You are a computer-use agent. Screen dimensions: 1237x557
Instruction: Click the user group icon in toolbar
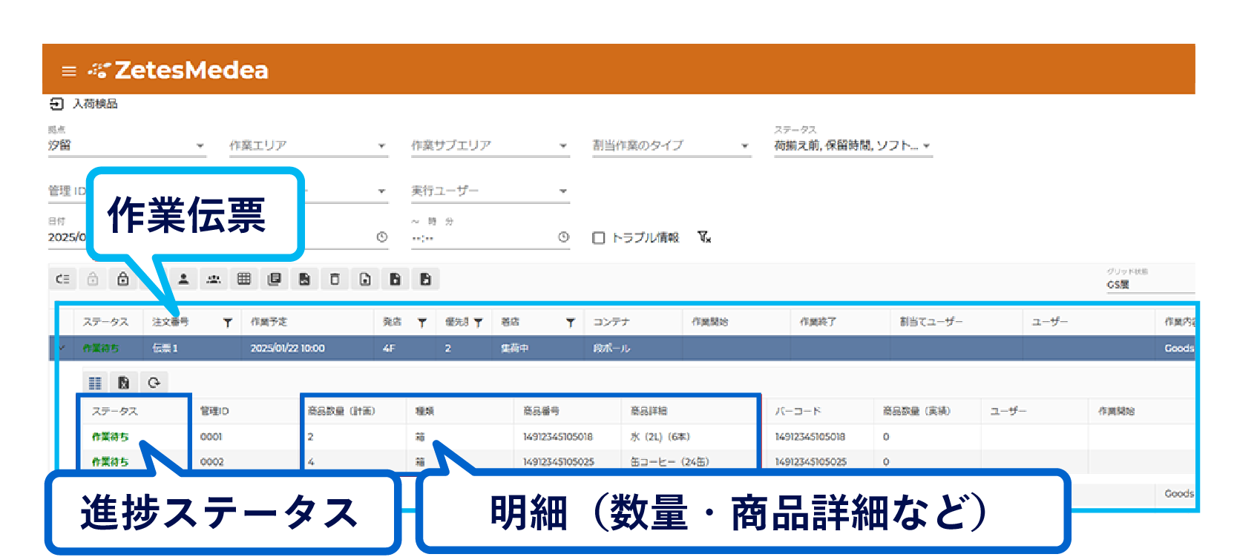pos(214,280)
